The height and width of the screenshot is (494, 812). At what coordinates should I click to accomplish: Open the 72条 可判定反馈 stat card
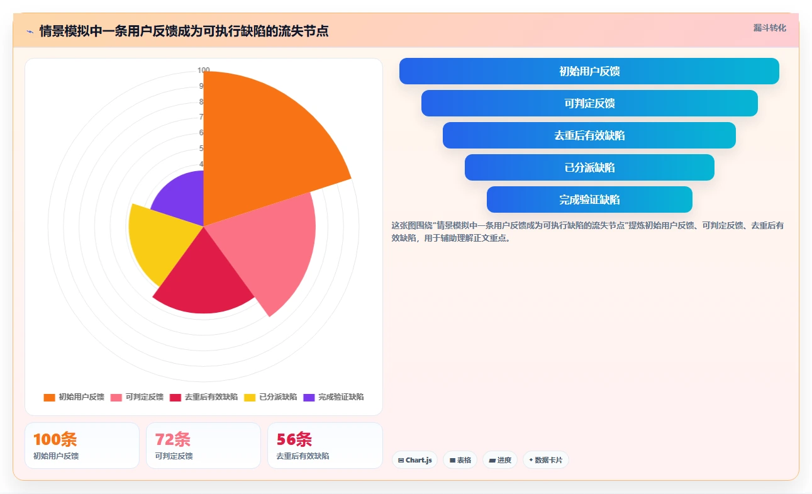coord(203,446)
